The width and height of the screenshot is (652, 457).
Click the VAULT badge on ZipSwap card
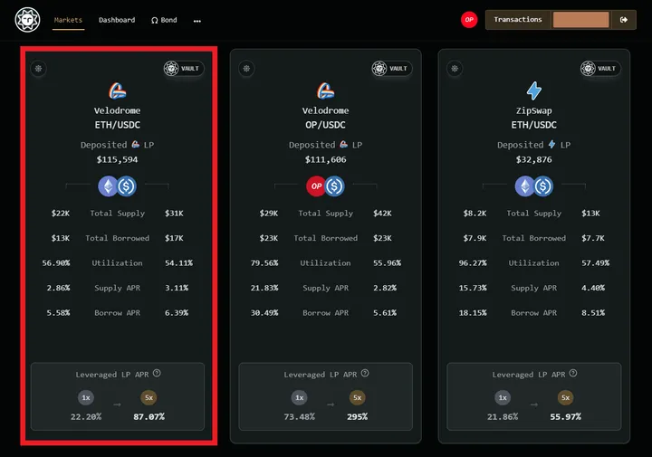click(x=600, y=69)
